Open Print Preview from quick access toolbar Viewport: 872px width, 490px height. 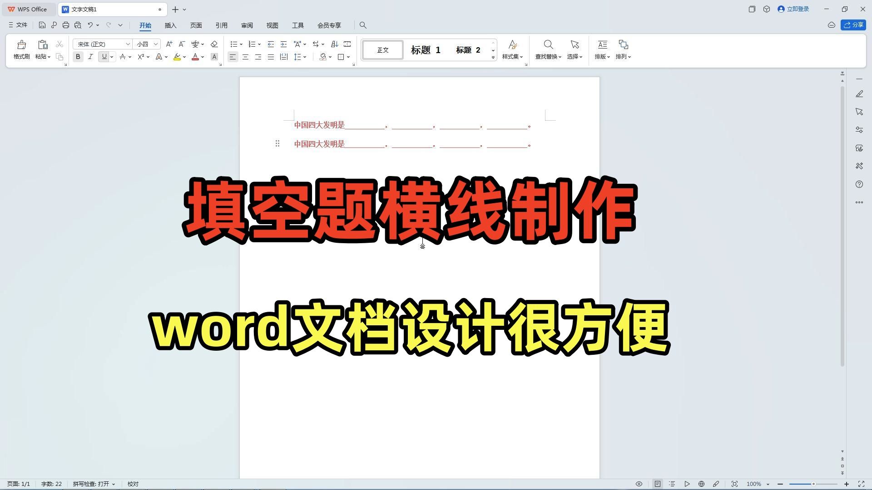[x=78, y=25]
